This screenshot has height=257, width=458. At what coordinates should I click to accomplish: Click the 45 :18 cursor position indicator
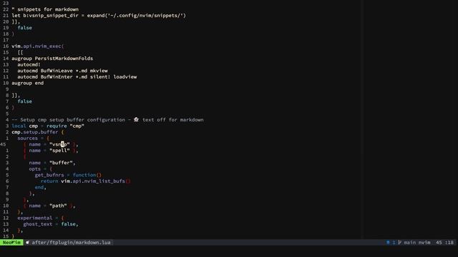pyautogui.click(x=444, y=243)
